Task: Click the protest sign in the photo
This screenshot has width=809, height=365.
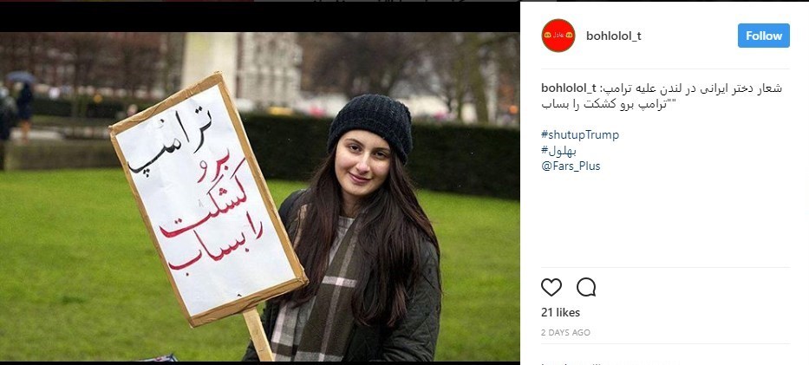Action: pos(208,199)
